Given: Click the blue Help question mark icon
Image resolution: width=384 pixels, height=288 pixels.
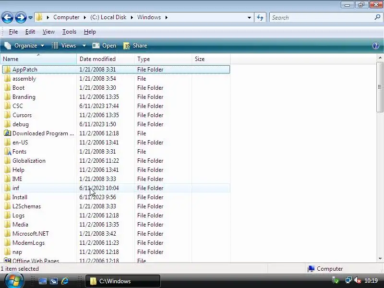Looking at the screenshot, I should 376,46.
